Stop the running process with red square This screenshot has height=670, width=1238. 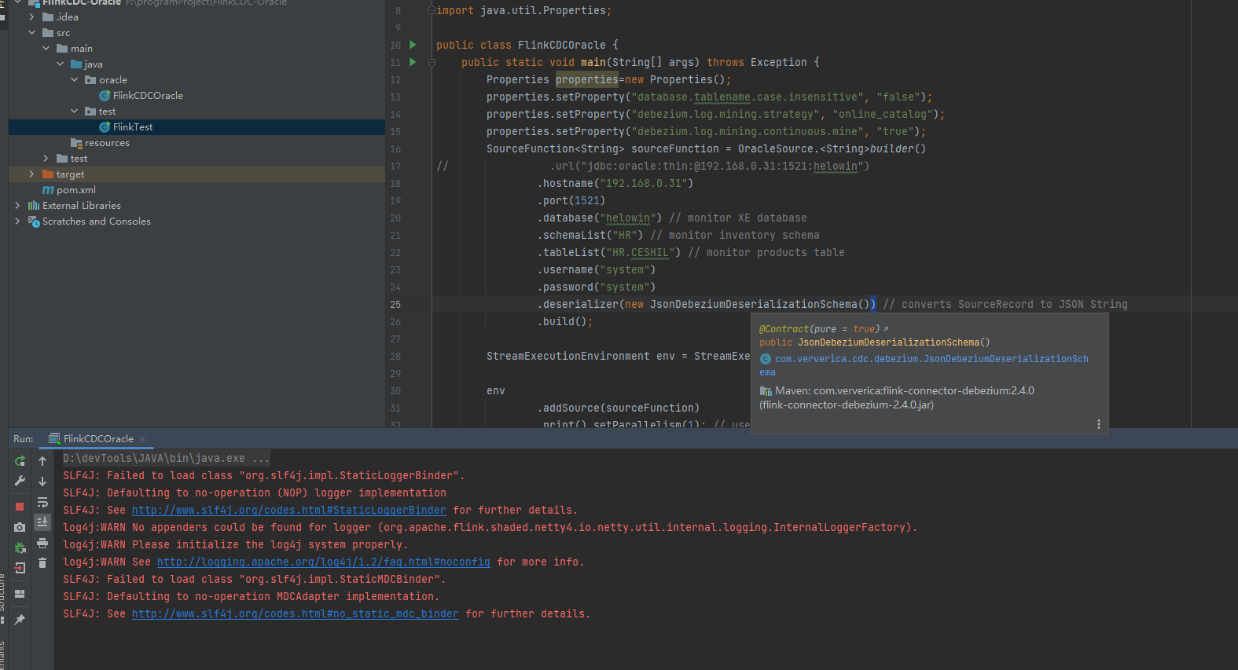[x=20, y=507]
